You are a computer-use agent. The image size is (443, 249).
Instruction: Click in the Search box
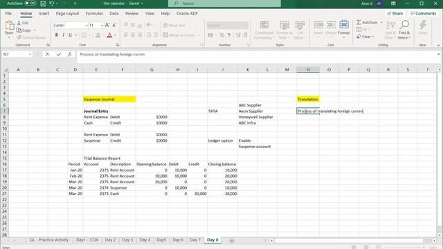point(224,3)
